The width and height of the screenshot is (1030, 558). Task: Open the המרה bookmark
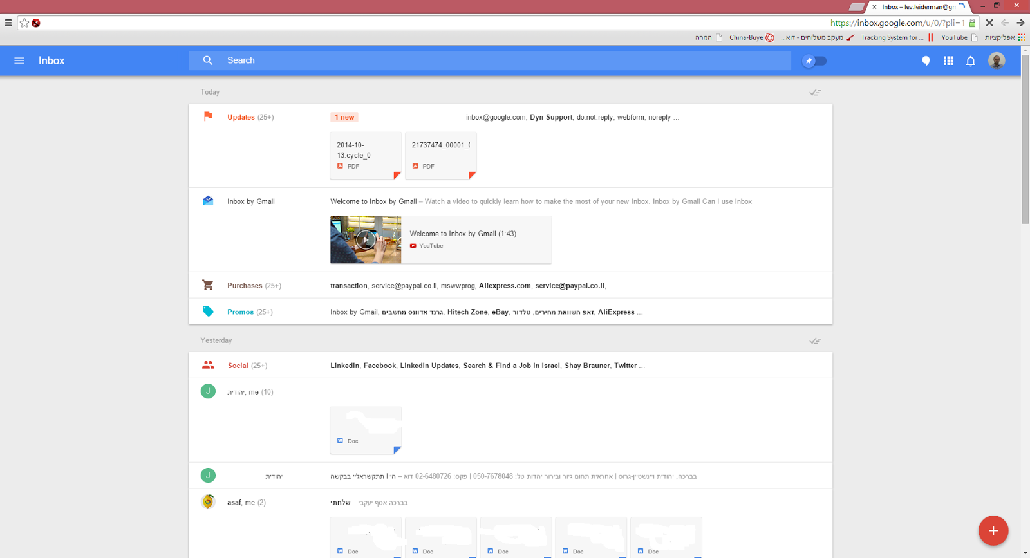pos(709,37)
